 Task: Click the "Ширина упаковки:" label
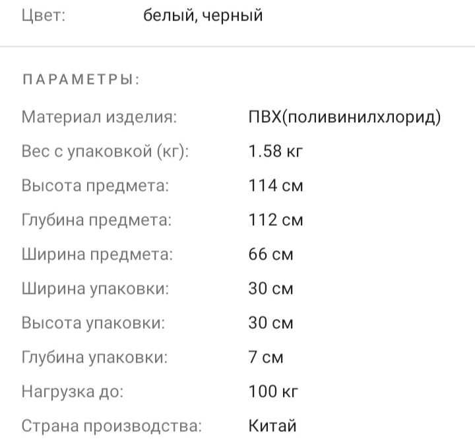click(x=95, y=289)
